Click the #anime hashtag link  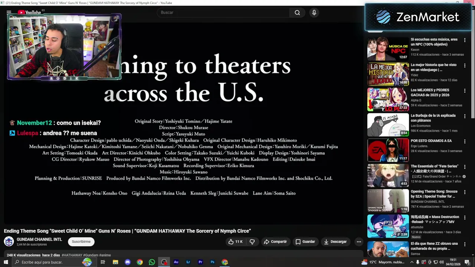[x=105, y=255]
